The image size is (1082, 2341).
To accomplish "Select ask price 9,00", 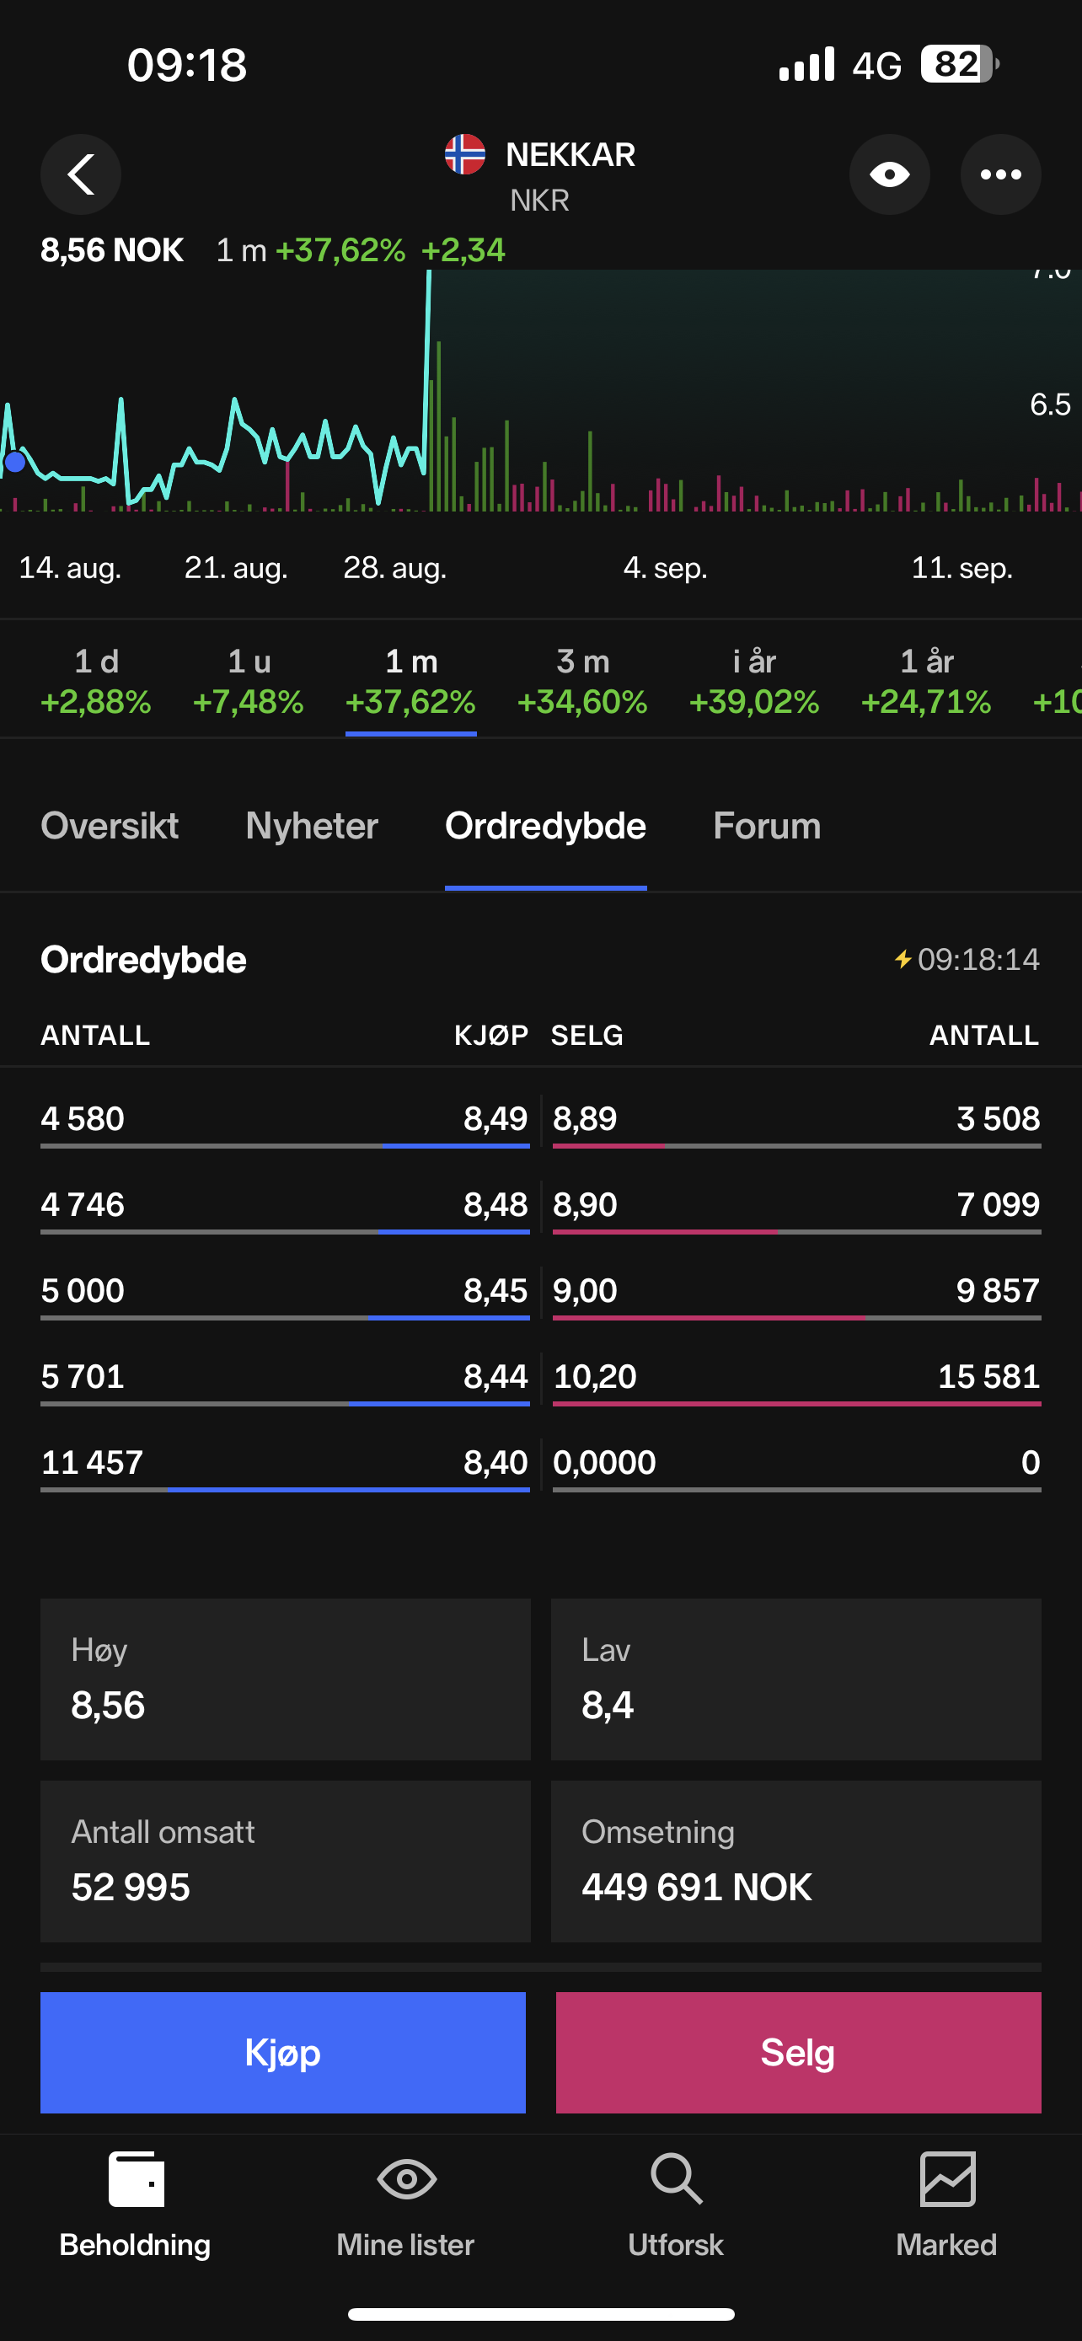I will tap(585, 1290).
